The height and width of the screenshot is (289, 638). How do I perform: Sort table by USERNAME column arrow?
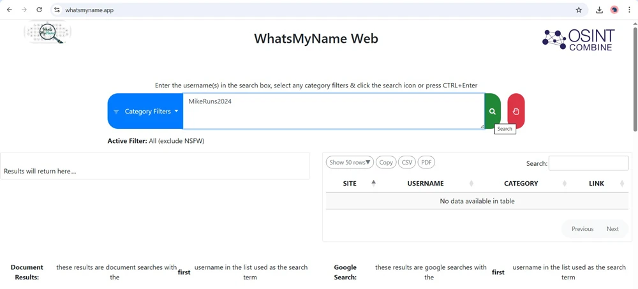pyautogui.click(x=471, y=184)
